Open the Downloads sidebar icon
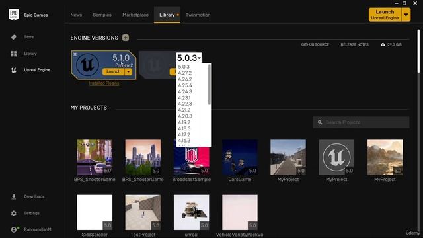 (x=14, y=197)
